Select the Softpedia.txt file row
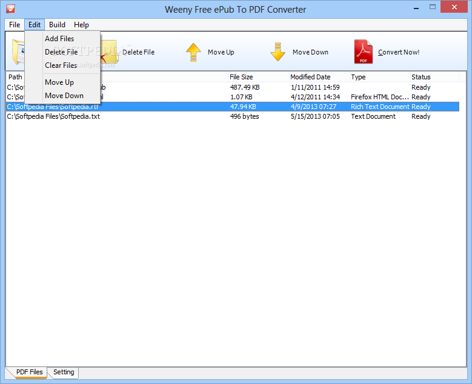This screenshot has width=472, height=384. click(x=233, y=116)
